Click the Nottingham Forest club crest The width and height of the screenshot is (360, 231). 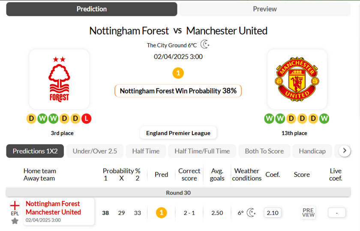tap(59, 79)
